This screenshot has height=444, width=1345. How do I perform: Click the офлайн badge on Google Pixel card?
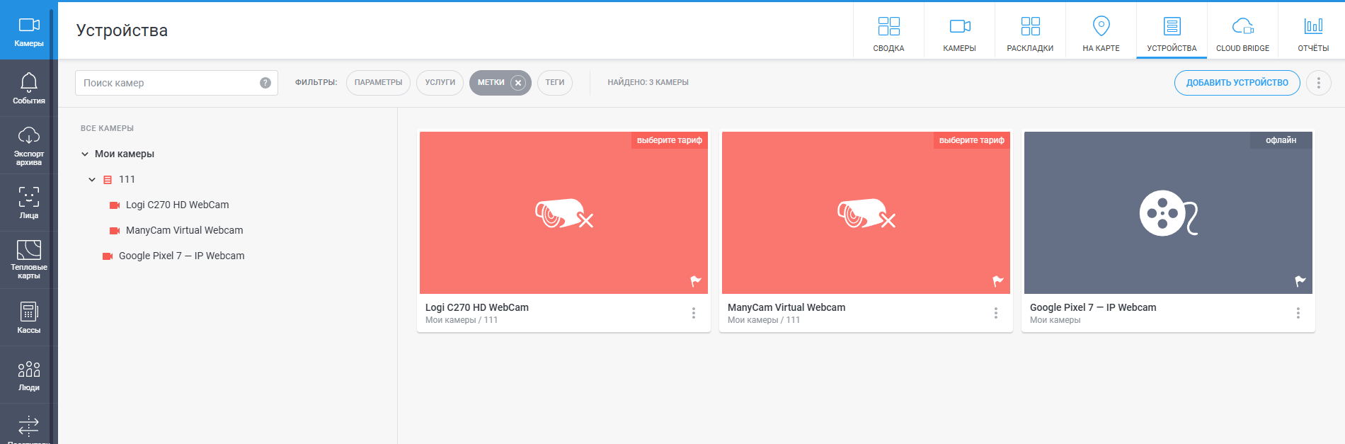coord(1281,140)
